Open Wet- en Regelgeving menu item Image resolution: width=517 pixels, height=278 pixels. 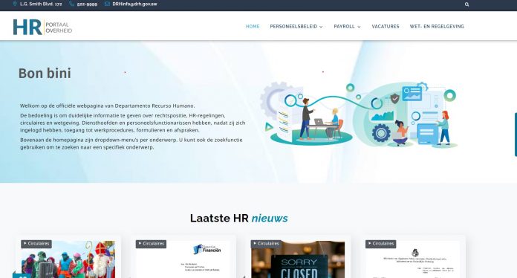click(x=437, y=26)
